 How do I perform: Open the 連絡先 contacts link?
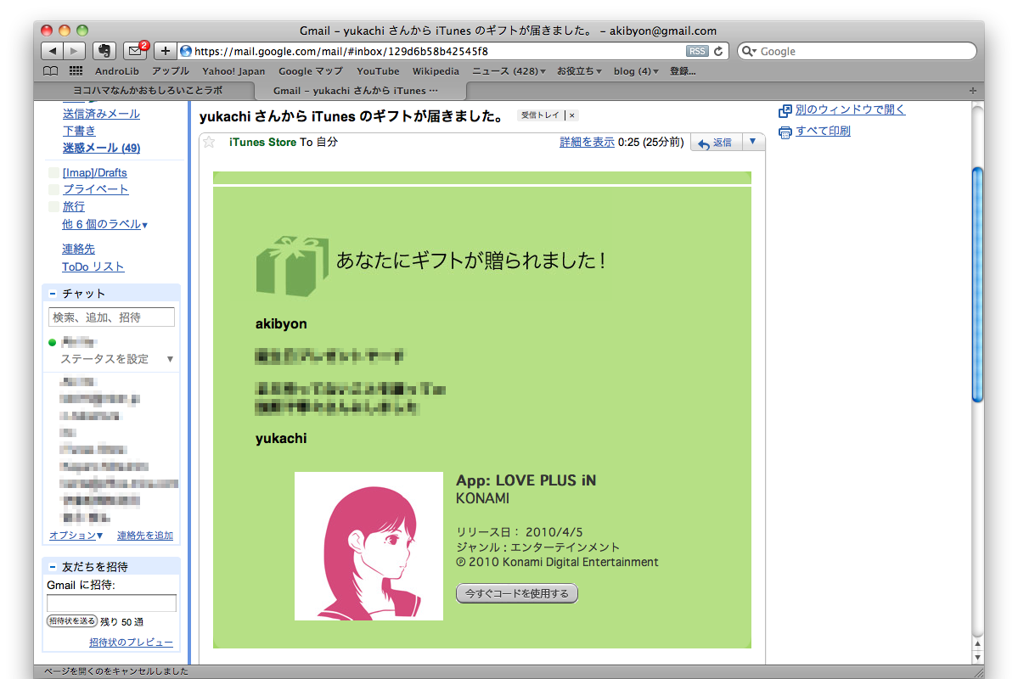(79, 250)
